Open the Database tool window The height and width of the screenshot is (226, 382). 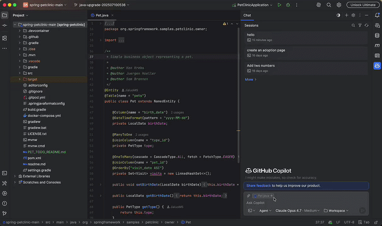coord(377,35)
